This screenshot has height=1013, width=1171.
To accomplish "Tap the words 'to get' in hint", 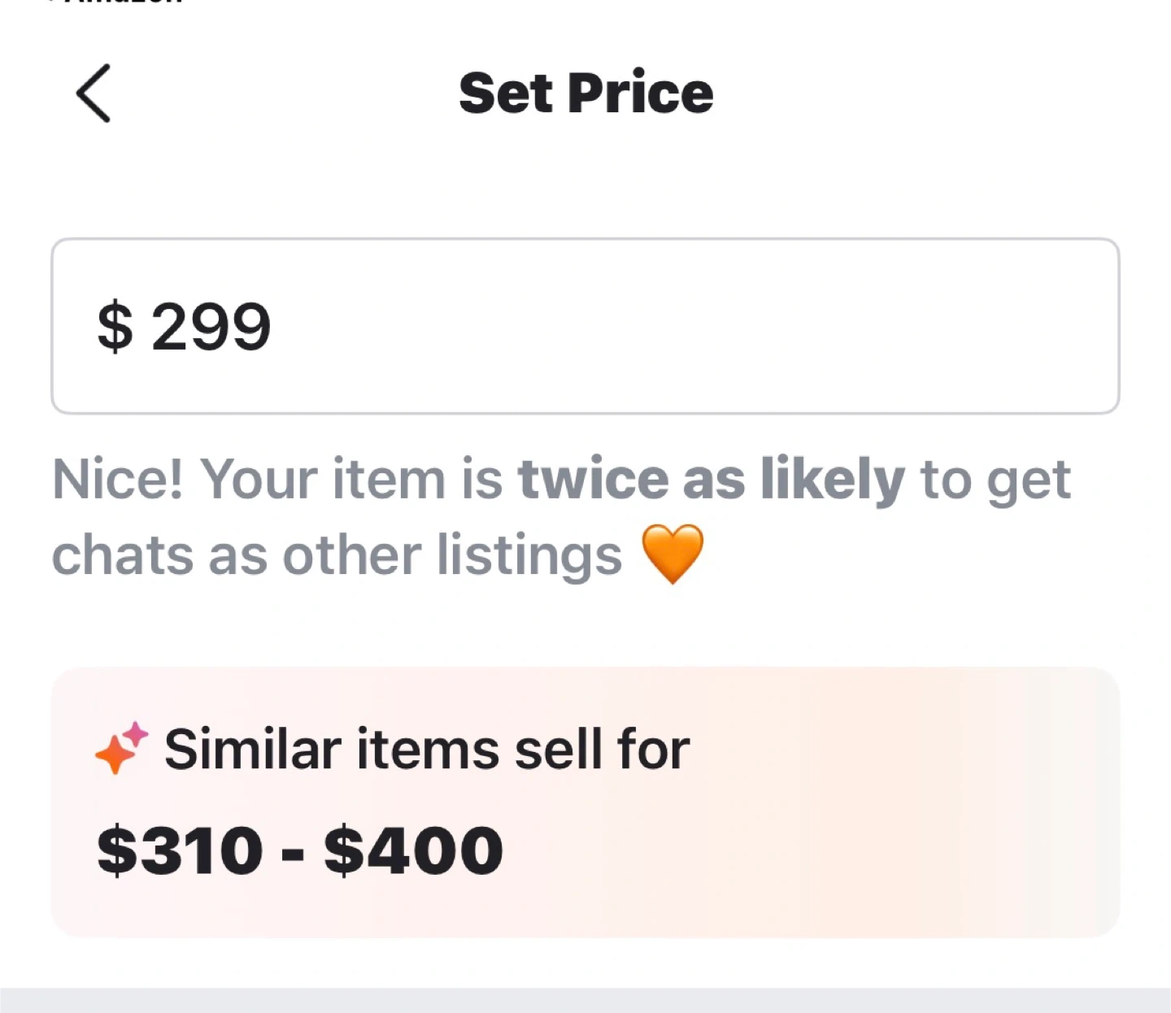I will 995,479.
